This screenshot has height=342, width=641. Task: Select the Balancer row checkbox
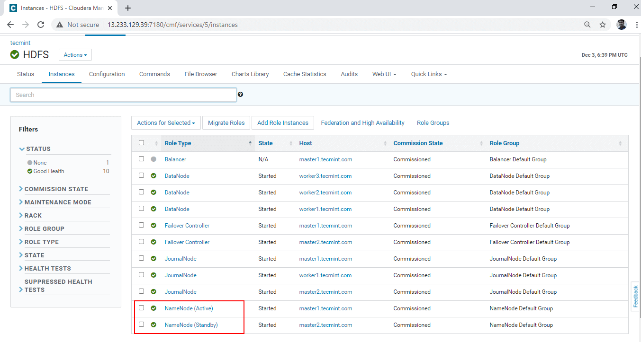[x=141, y=159]
